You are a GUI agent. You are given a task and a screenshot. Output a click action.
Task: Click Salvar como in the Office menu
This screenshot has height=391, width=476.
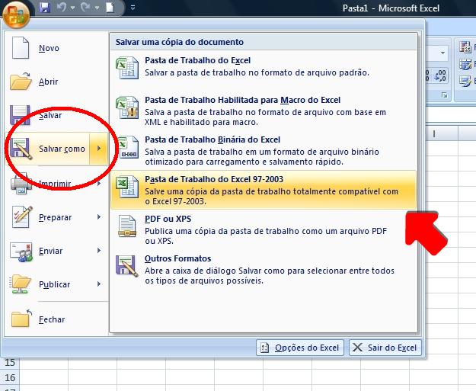(48, 149)
